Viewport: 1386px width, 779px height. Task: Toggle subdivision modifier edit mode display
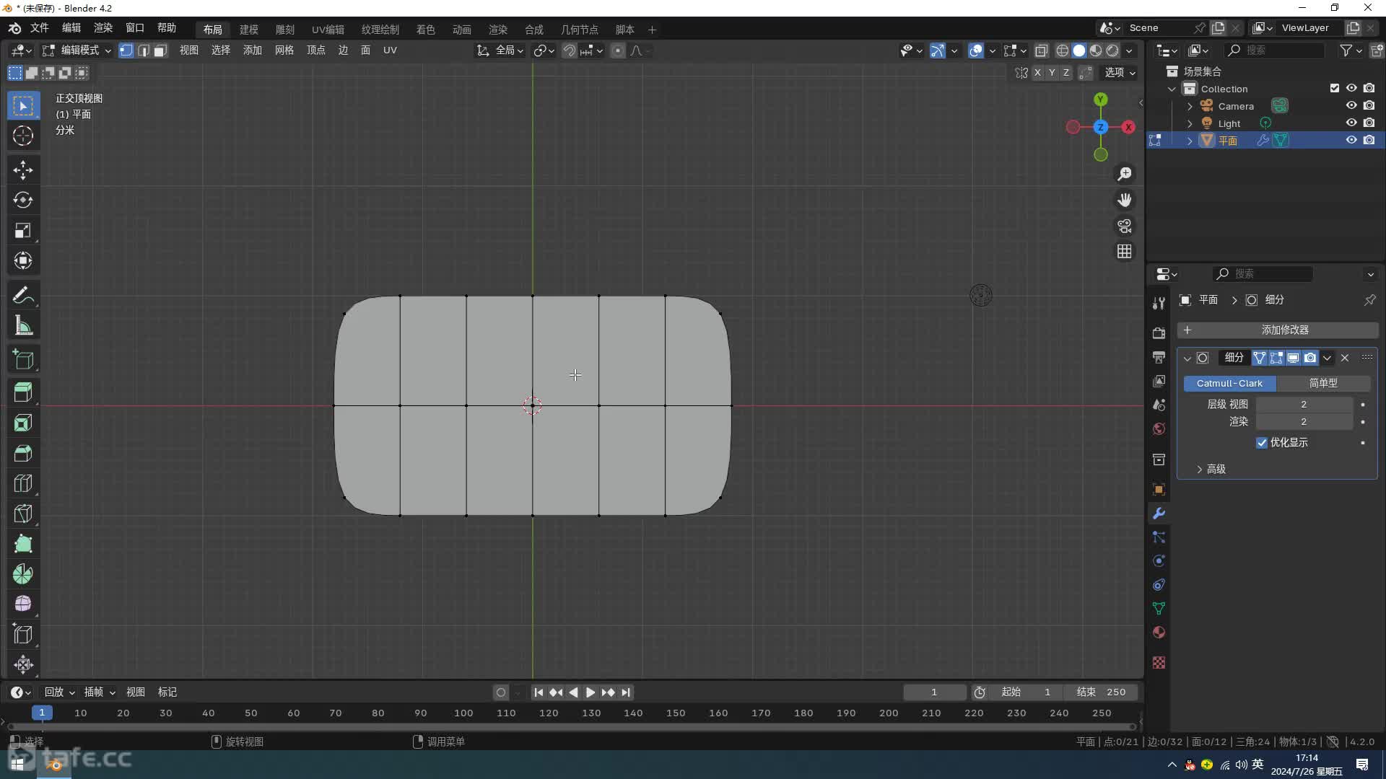coord(1276,358)
